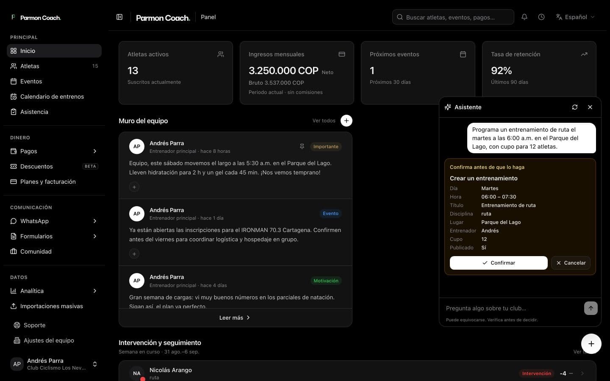This screenshot has width=610, height=381.
Task: Click the Evento tag
Action: coord(330,213)
